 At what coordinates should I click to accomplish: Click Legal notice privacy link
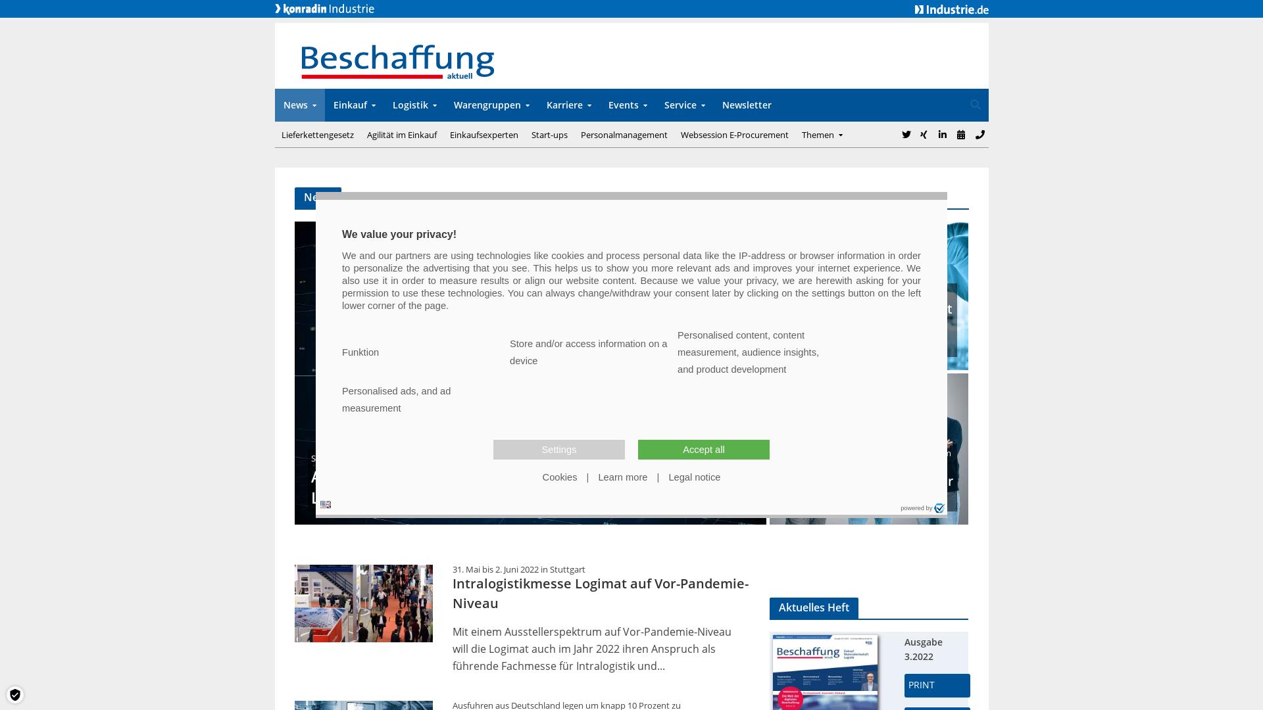click(x=694, y=477)
